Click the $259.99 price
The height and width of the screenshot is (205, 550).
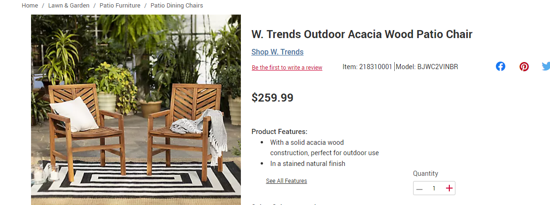click(x=272, y=98)
